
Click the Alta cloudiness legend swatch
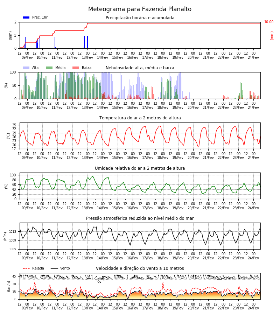pyautogui.click(x=26, y=68)
